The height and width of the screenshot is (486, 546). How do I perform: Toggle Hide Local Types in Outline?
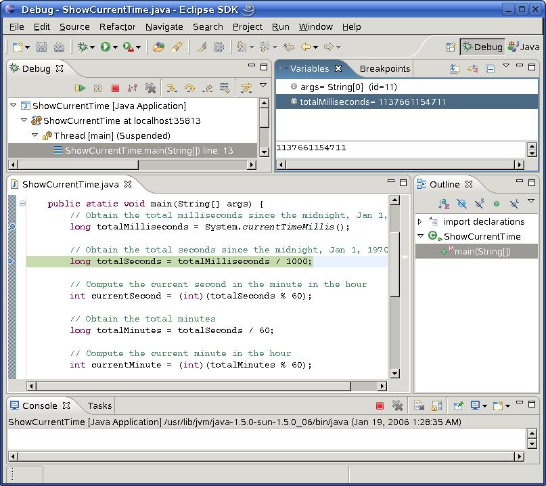[x=514, y=204]
